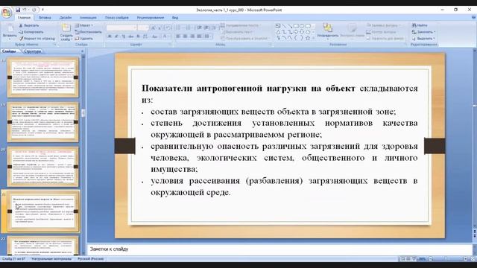Toggle strikethrough formatting
This screenshot has width=477, height=268.
(131, 36)
